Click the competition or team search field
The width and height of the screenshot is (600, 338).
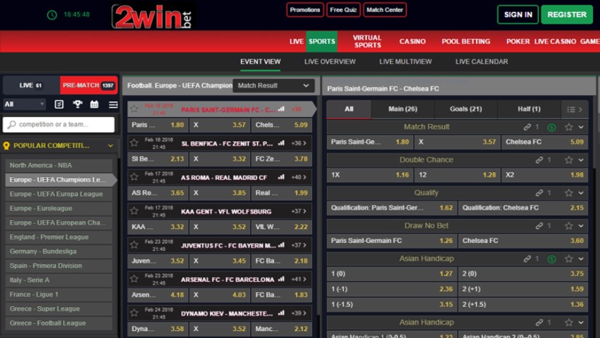click(59, 125)
